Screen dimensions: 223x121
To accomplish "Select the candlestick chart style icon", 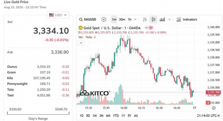I will click(153, 19).
